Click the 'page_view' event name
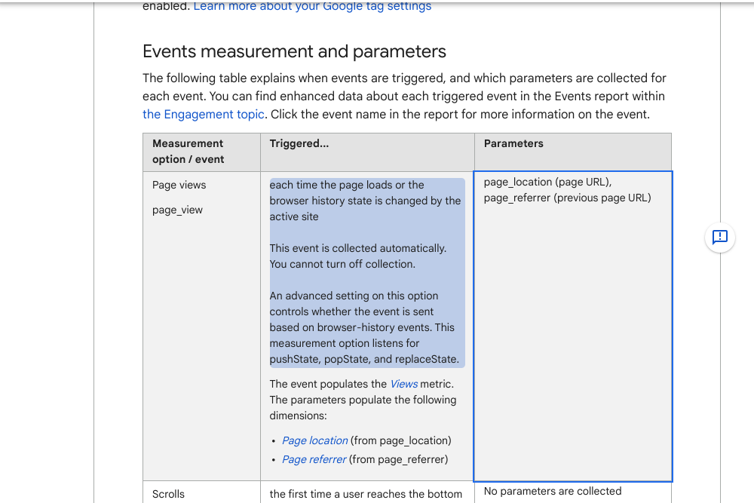Viewport: 754px width, 503px height. (x=177, y=210)
